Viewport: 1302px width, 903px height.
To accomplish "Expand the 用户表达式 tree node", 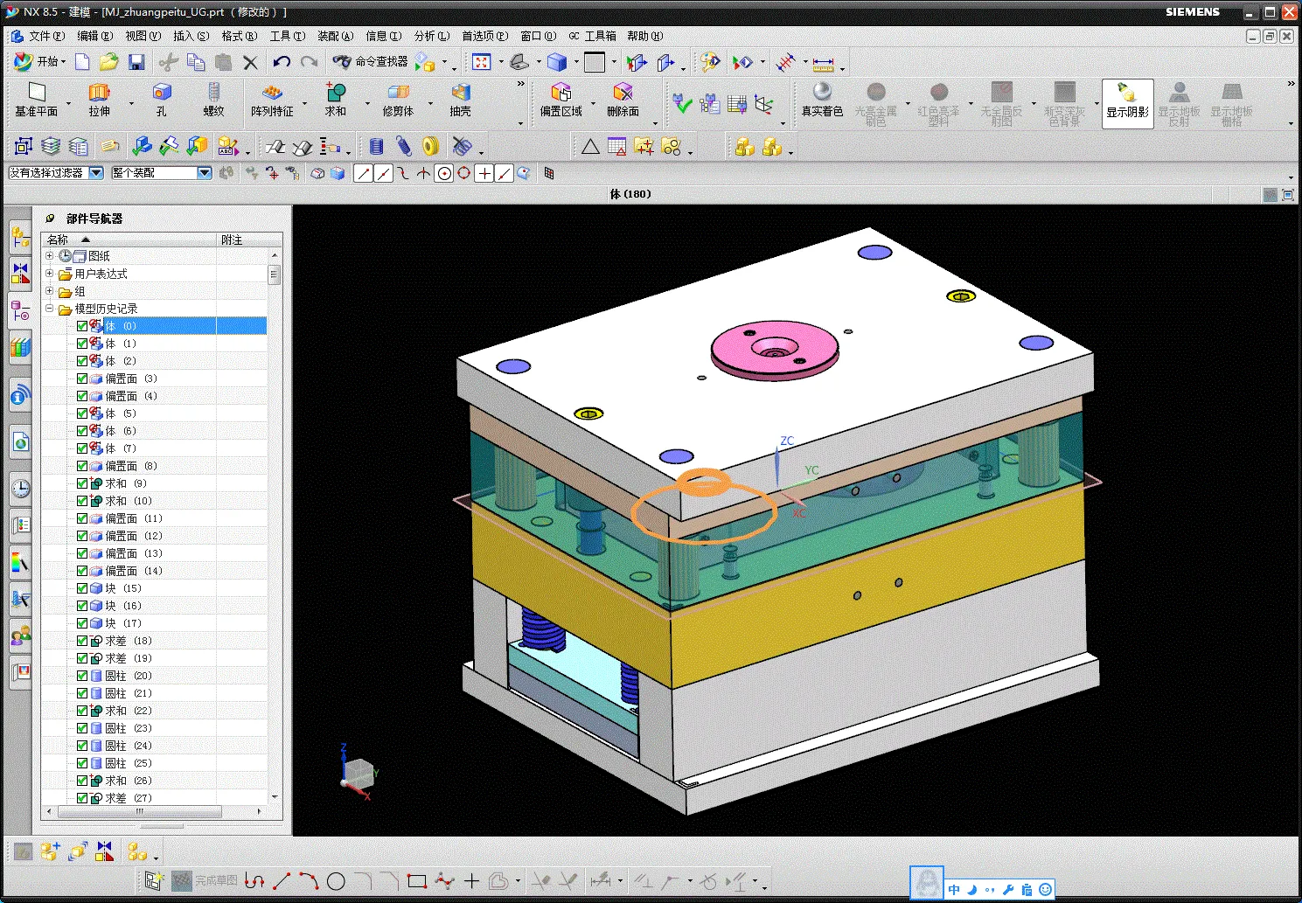I will pos(50,274).
